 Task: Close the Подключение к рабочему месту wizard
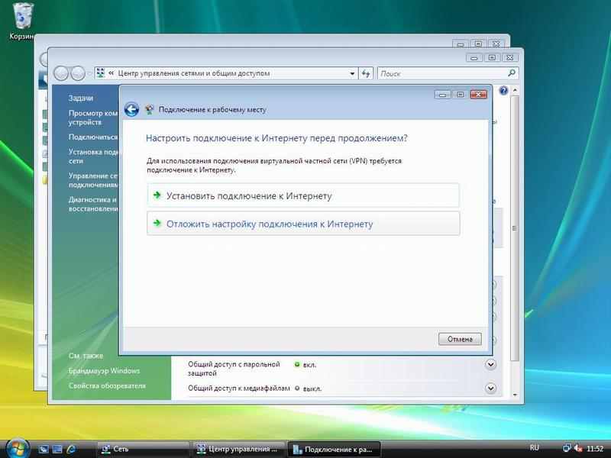[x=479, y=95]
